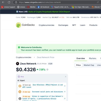
Task: Open the Lenovo globe bookmark
Action: (x=21, y=7)
